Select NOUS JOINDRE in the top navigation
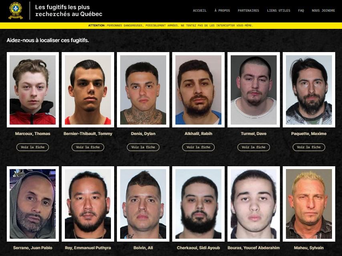 (323, 10)
